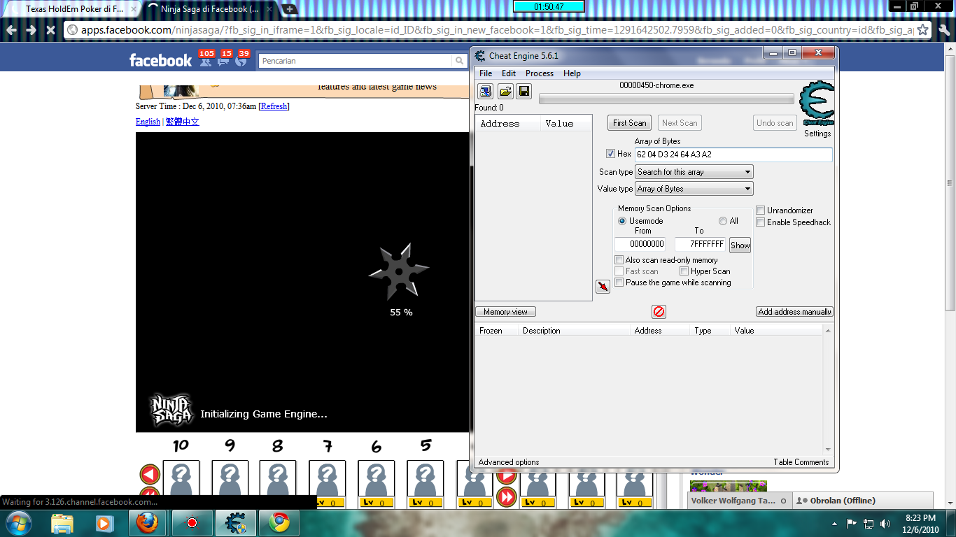Open Settings via the Cheat Engine logo
This screenshot has height=537, width=956.
[x=817, y=104]
